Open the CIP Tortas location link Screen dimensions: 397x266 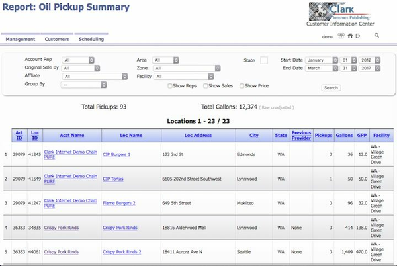(x=113, y=179)
